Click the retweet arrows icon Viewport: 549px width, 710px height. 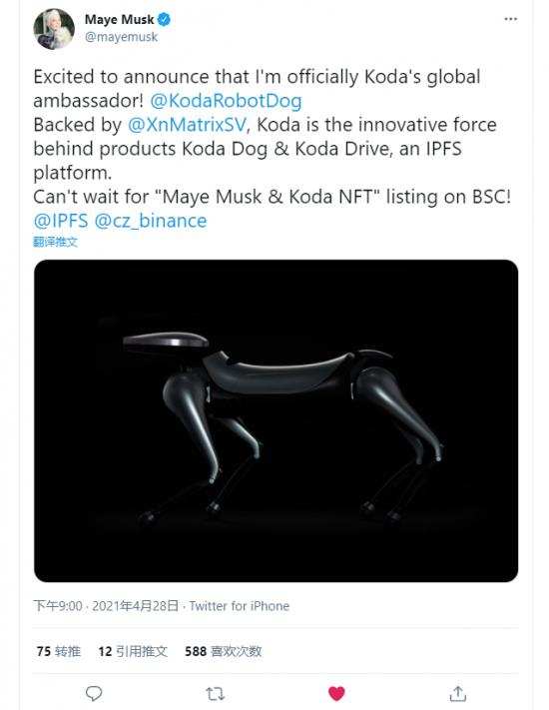215,693
